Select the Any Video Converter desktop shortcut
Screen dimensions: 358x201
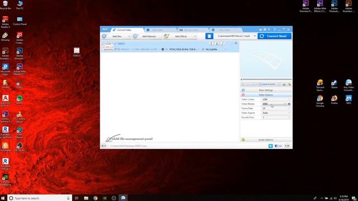(x=348, y=85)
